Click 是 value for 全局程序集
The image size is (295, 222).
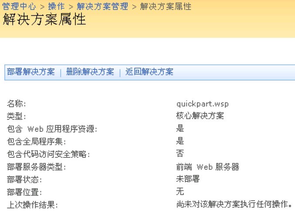point(180,141)
